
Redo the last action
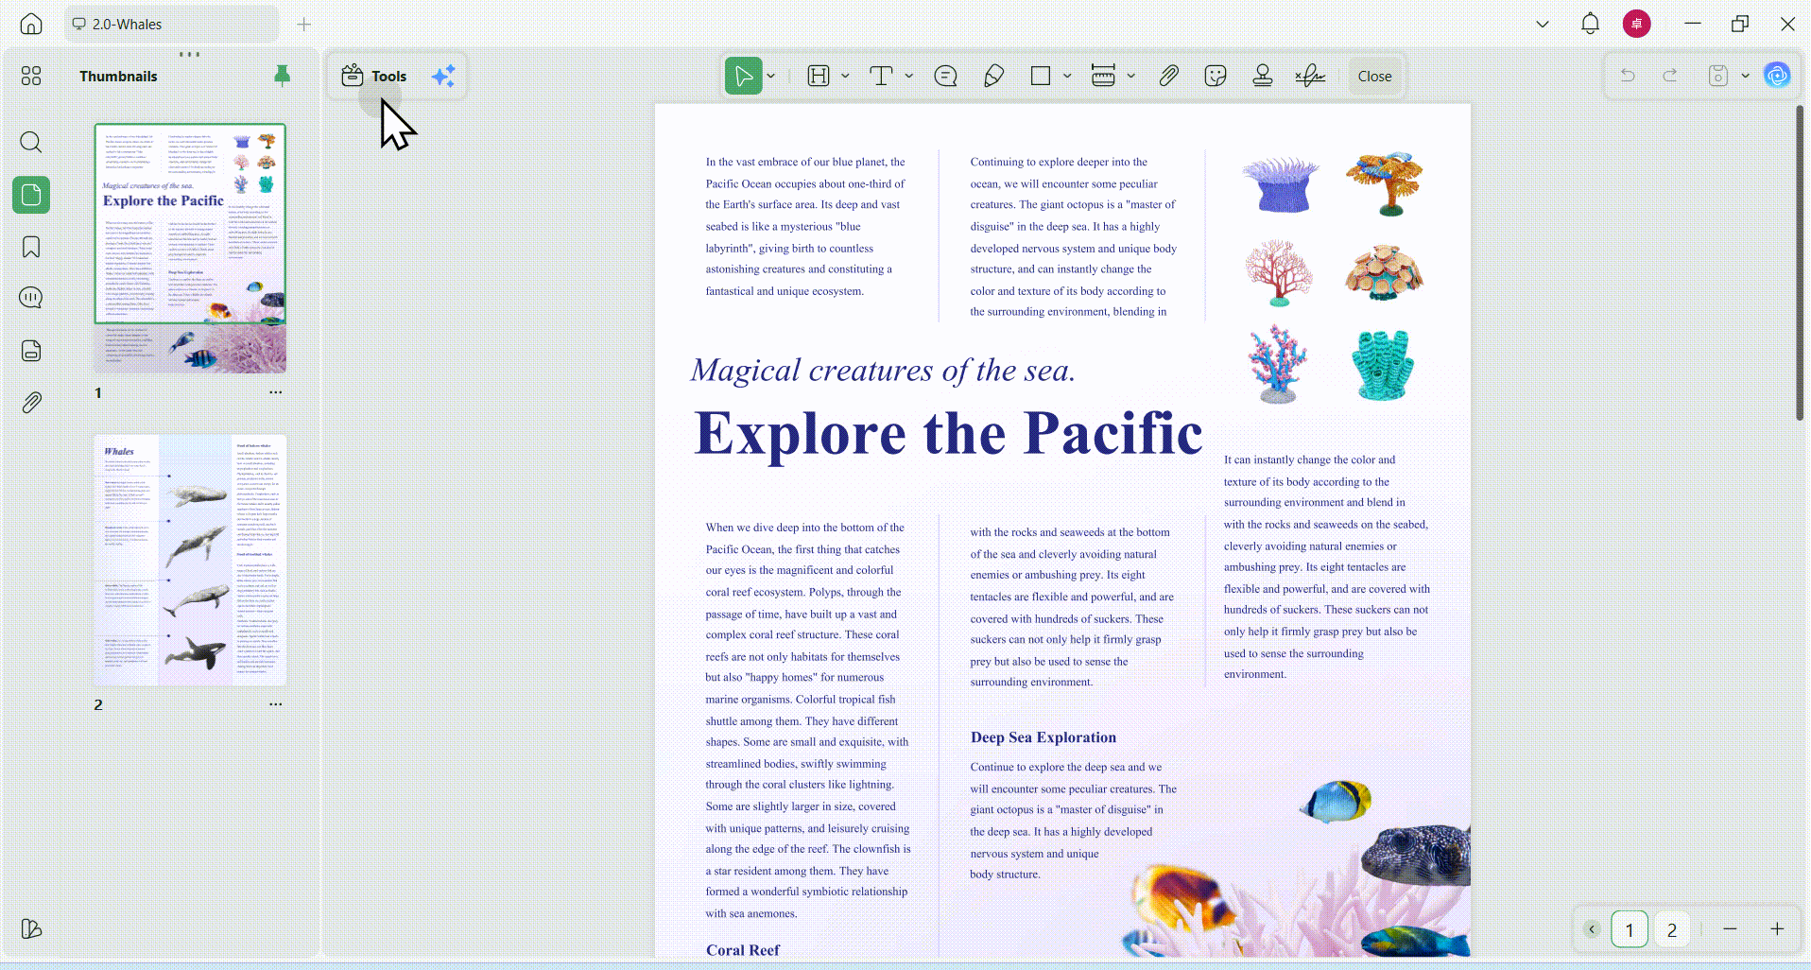(1670, 76)
